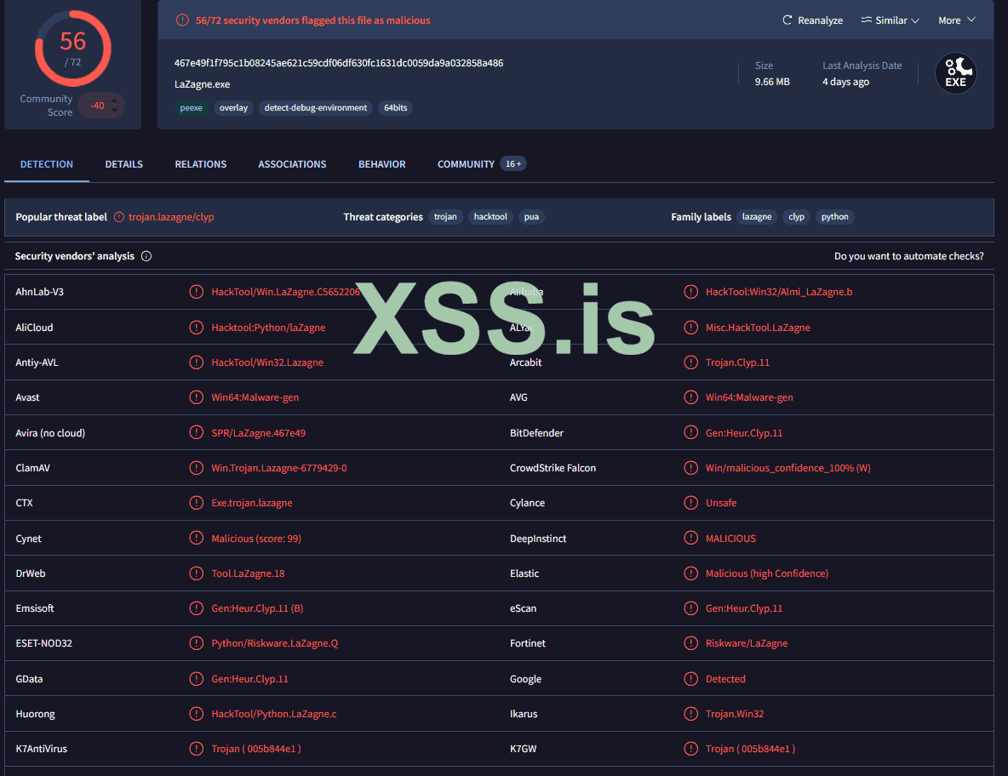The image size is (1008, 776).
Task: Click the Similar search icon
Action: pyautogui.click(x=866, y=20)
